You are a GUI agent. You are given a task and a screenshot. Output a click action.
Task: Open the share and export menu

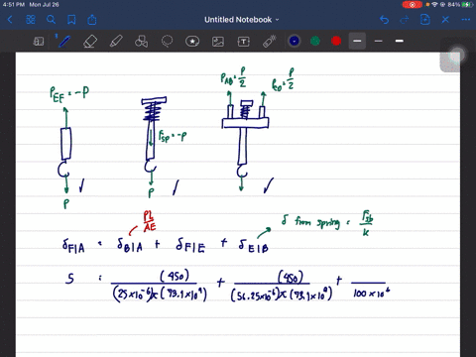92,20
